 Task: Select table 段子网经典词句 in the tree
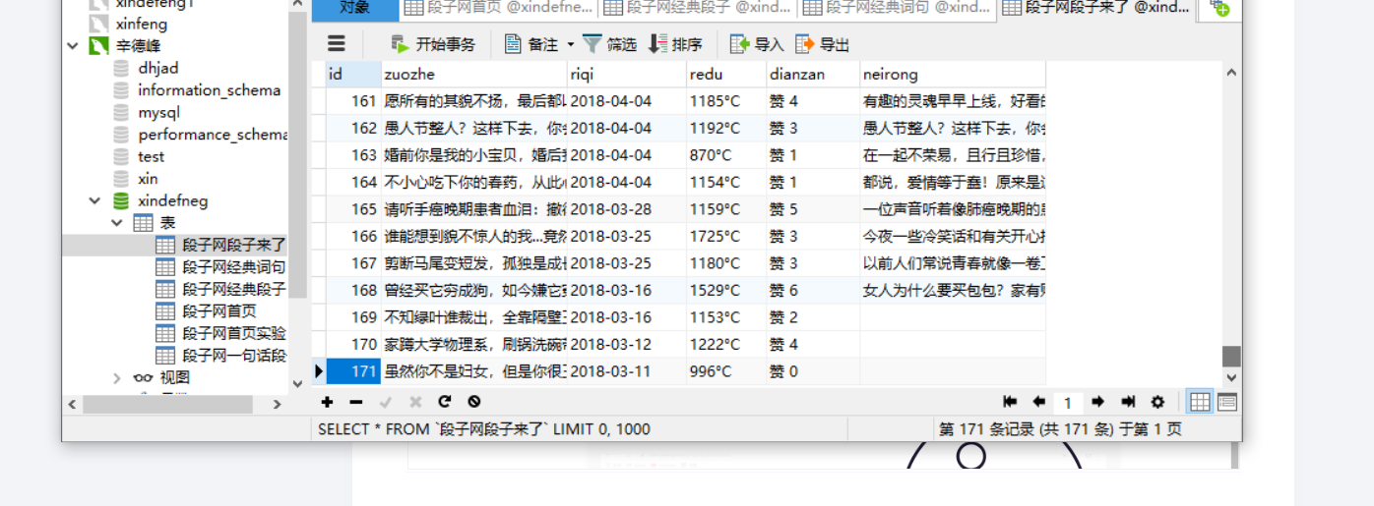233,267
